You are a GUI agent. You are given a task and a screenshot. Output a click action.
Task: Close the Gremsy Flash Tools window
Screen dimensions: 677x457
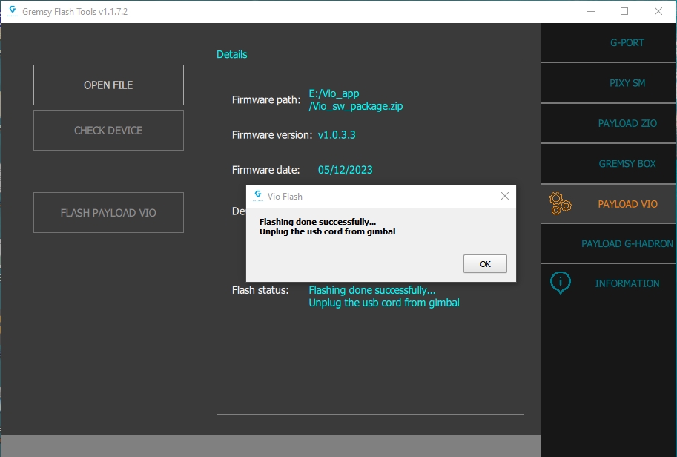(x=658, y=11)
